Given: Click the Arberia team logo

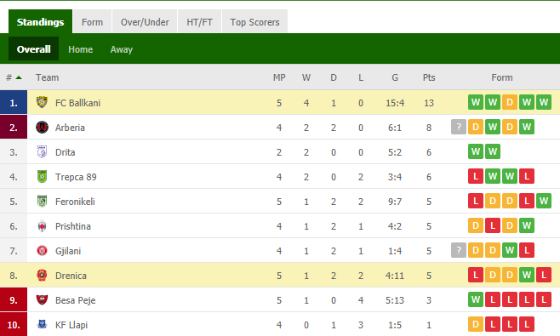Looking at the screenshot, I should tap(42, 127).
